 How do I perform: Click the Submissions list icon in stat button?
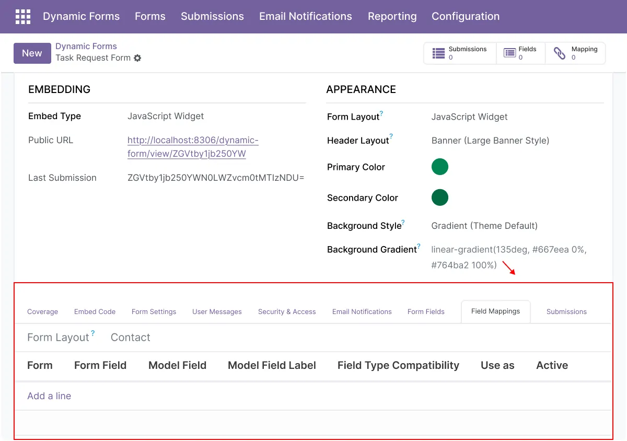click(439, 53)
